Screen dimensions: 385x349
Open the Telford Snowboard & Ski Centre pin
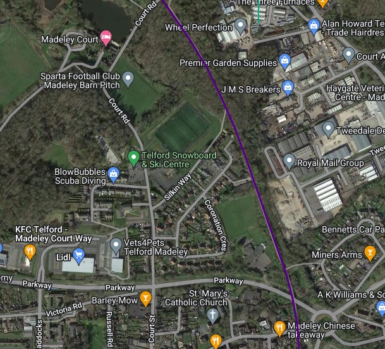pos(133,158)
